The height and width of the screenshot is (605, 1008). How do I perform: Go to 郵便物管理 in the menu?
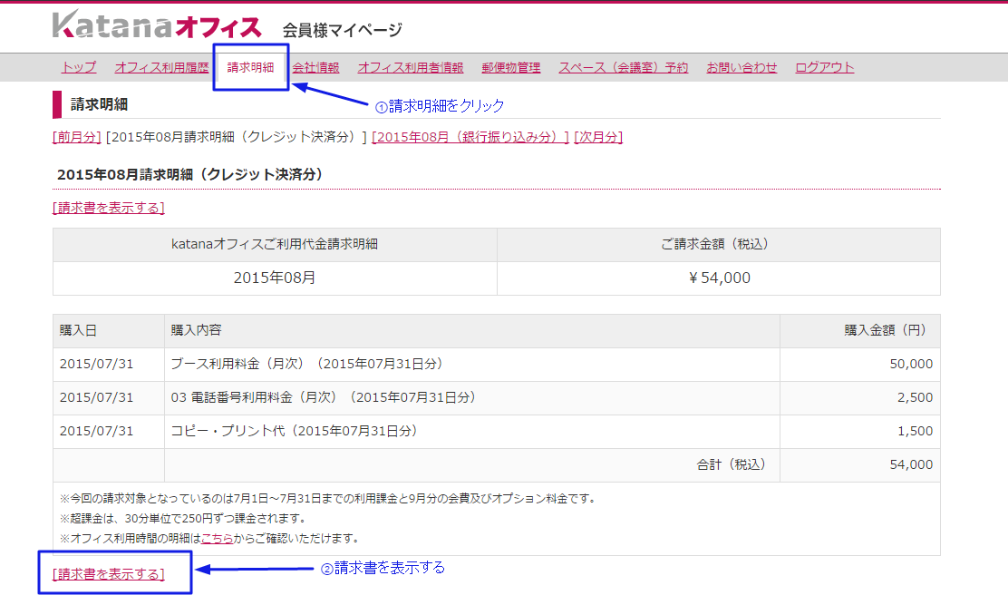(510, 67)
